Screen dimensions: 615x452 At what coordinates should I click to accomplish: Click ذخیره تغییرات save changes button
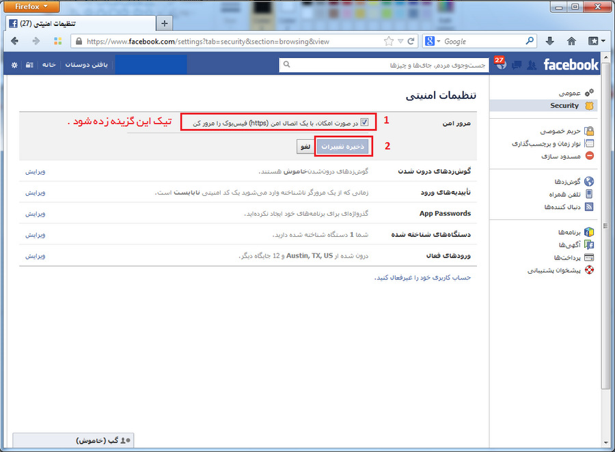tap(343, 146)
